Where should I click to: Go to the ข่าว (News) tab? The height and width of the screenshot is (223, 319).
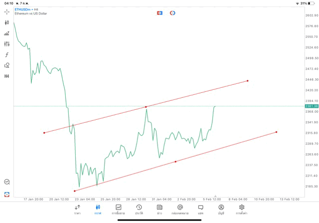[x=159, y=209]
